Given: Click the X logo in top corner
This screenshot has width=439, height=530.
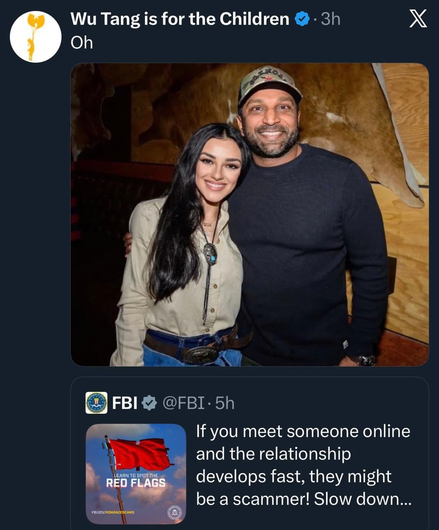Looking at the screenshot, I should (418, 19).
